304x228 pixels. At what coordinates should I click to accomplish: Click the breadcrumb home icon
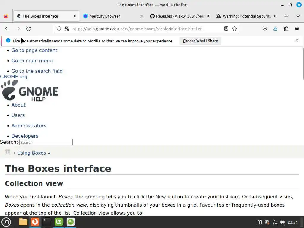tap(7, 152)
